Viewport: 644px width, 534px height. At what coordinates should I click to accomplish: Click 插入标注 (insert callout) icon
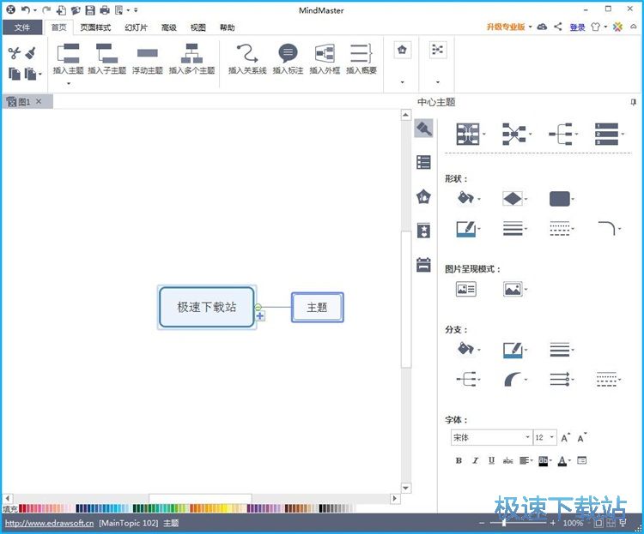point(288,53)
